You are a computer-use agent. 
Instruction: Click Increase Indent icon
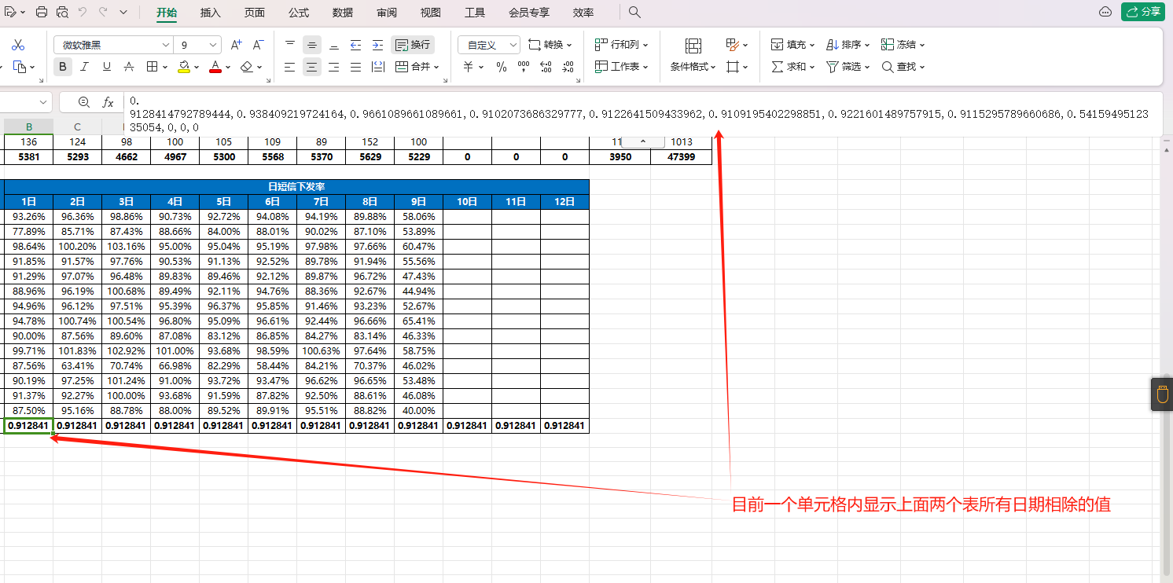pos(377,45)
